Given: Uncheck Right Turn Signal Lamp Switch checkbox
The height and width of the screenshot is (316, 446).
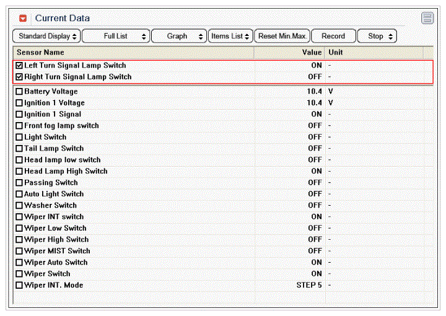Looking at the screenshot, I should tap(19, 77).
